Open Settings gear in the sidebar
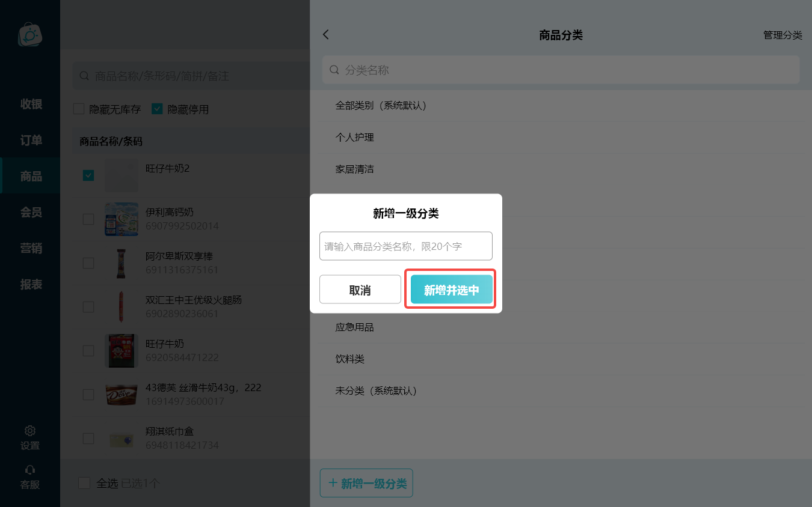Screen dimensions: 812x507 pos(30,431)
